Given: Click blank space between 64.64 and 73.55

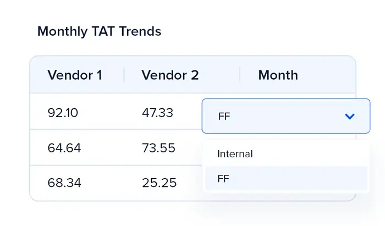Looking at the screenshot, I should (x=110, y=147).
